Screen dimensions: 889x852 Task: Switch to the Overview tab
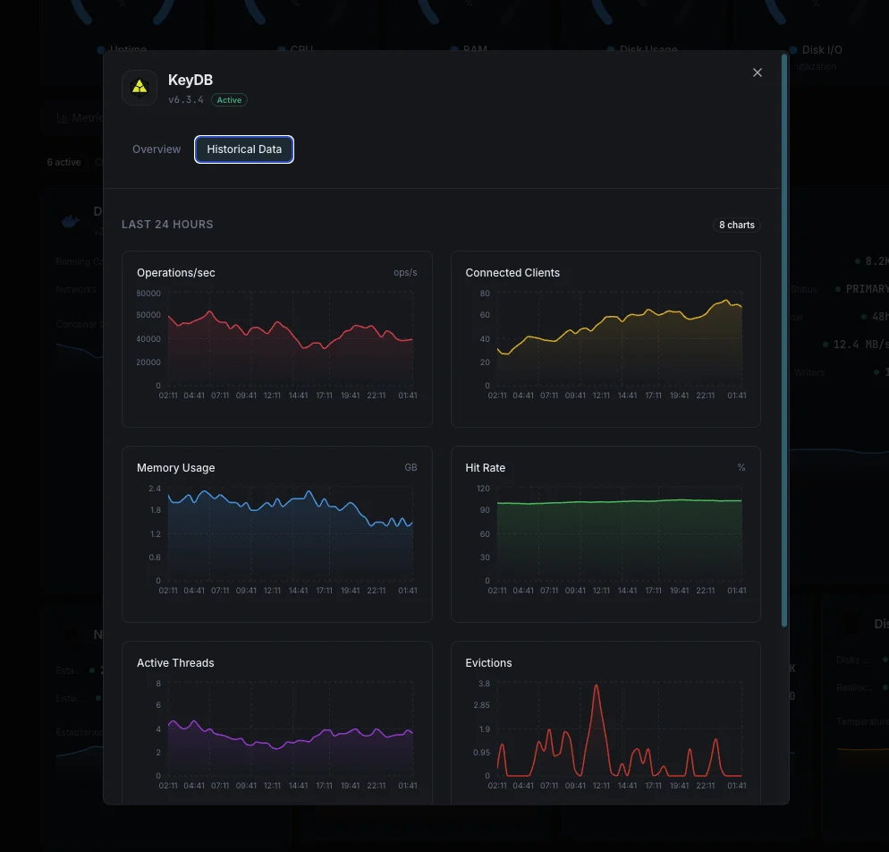pos(157,149)
